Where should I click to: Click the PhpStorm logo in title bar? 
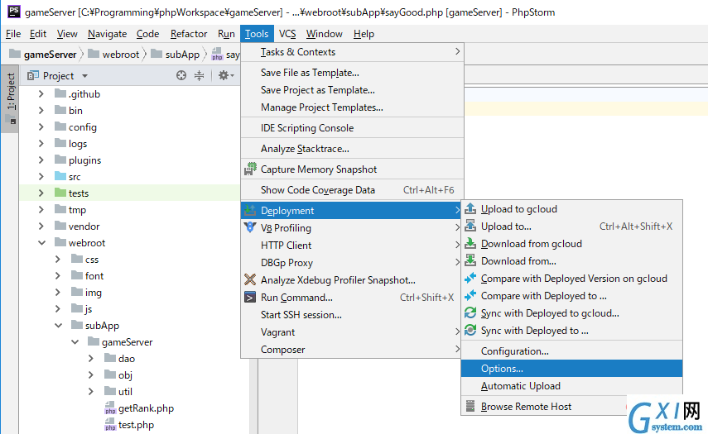[14, 12]
